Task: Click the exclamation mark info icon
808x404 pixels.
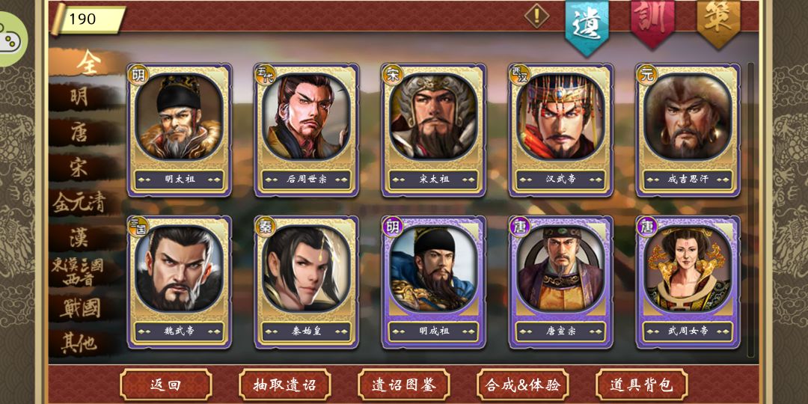Action: (537, 16)
